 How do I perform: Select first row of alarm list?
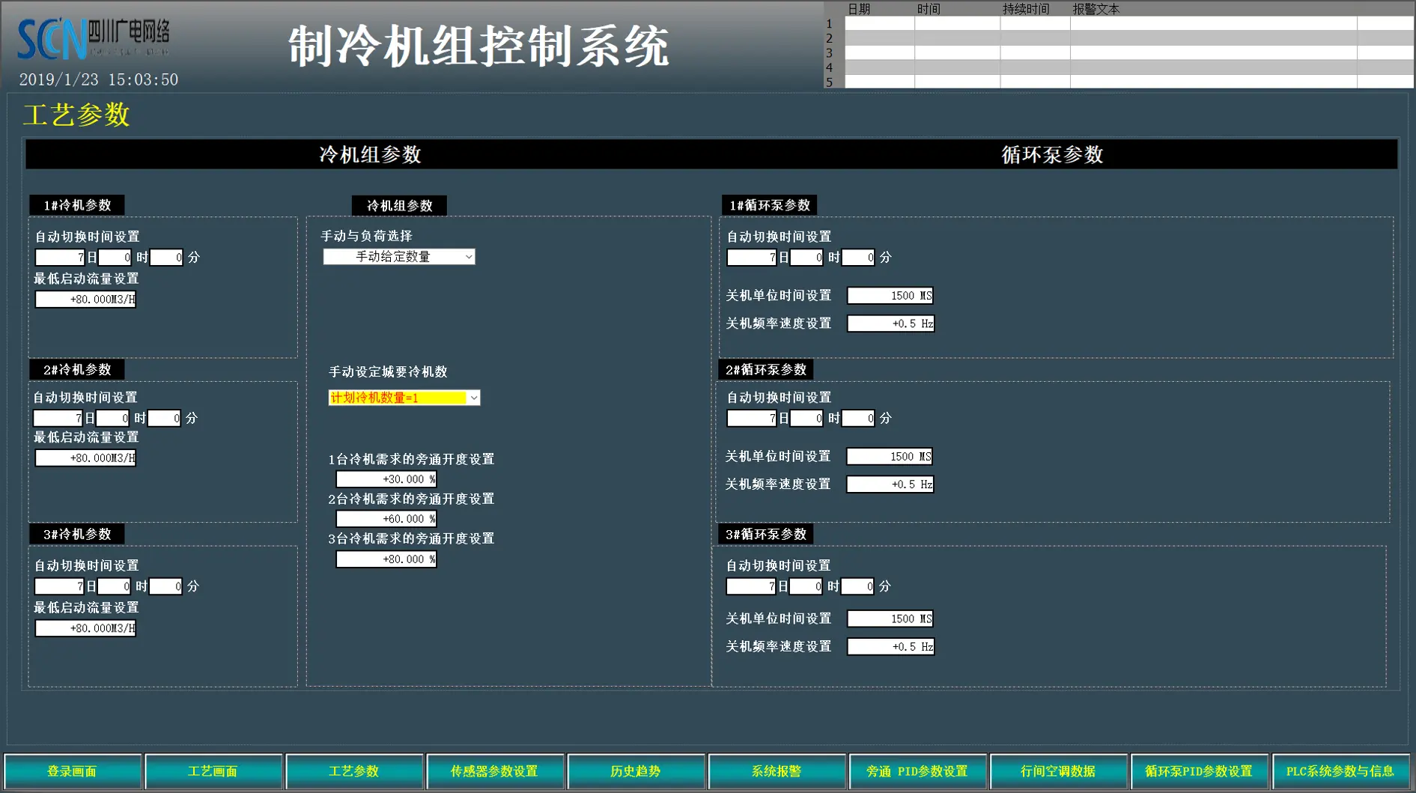[1123, 24]
